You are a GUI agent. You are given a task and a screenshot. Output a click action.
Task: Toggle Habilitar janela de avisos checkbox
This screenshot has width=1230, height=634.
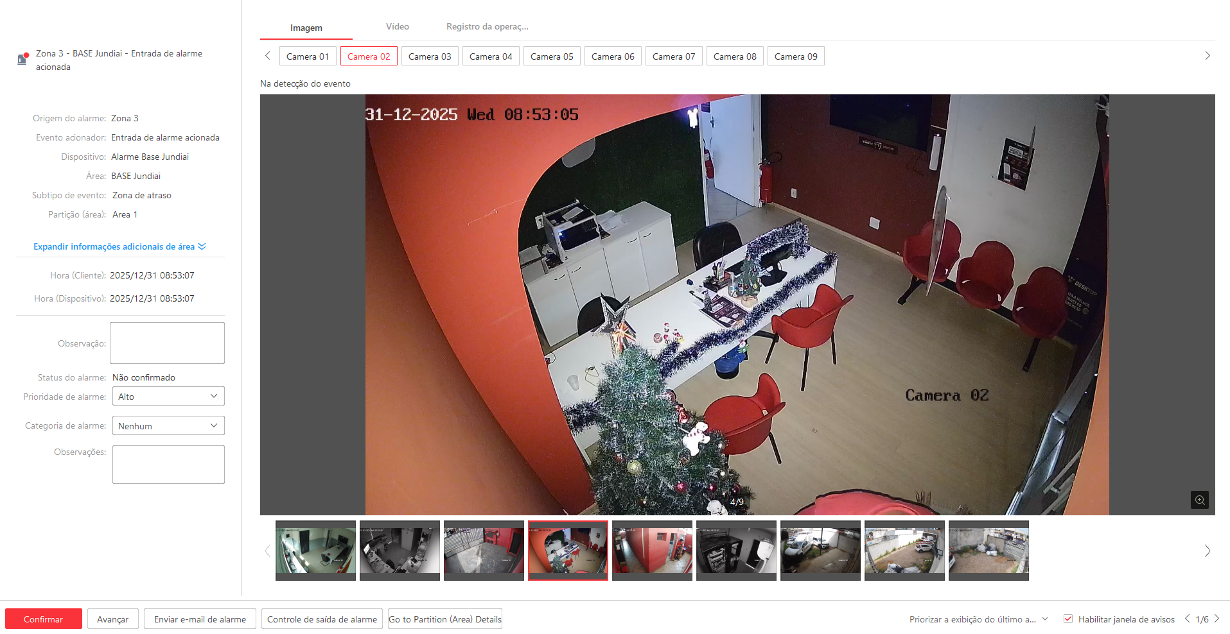click(1068, 619)
